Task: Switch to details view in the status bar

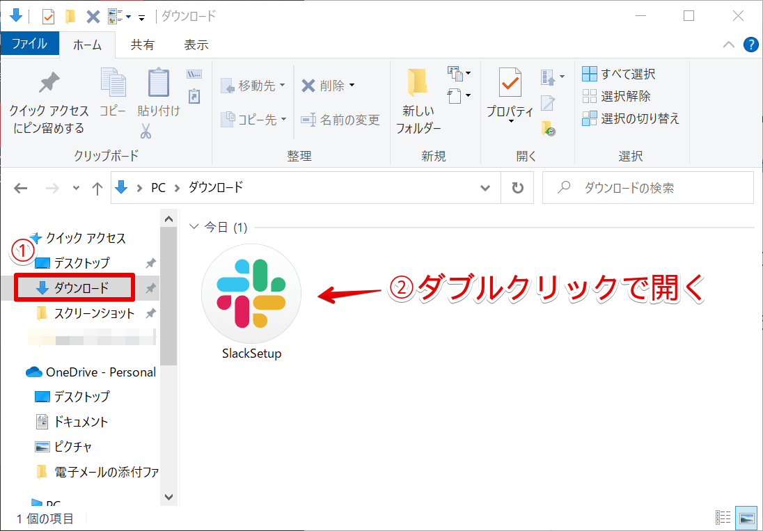Action: [x=722, y=518]
